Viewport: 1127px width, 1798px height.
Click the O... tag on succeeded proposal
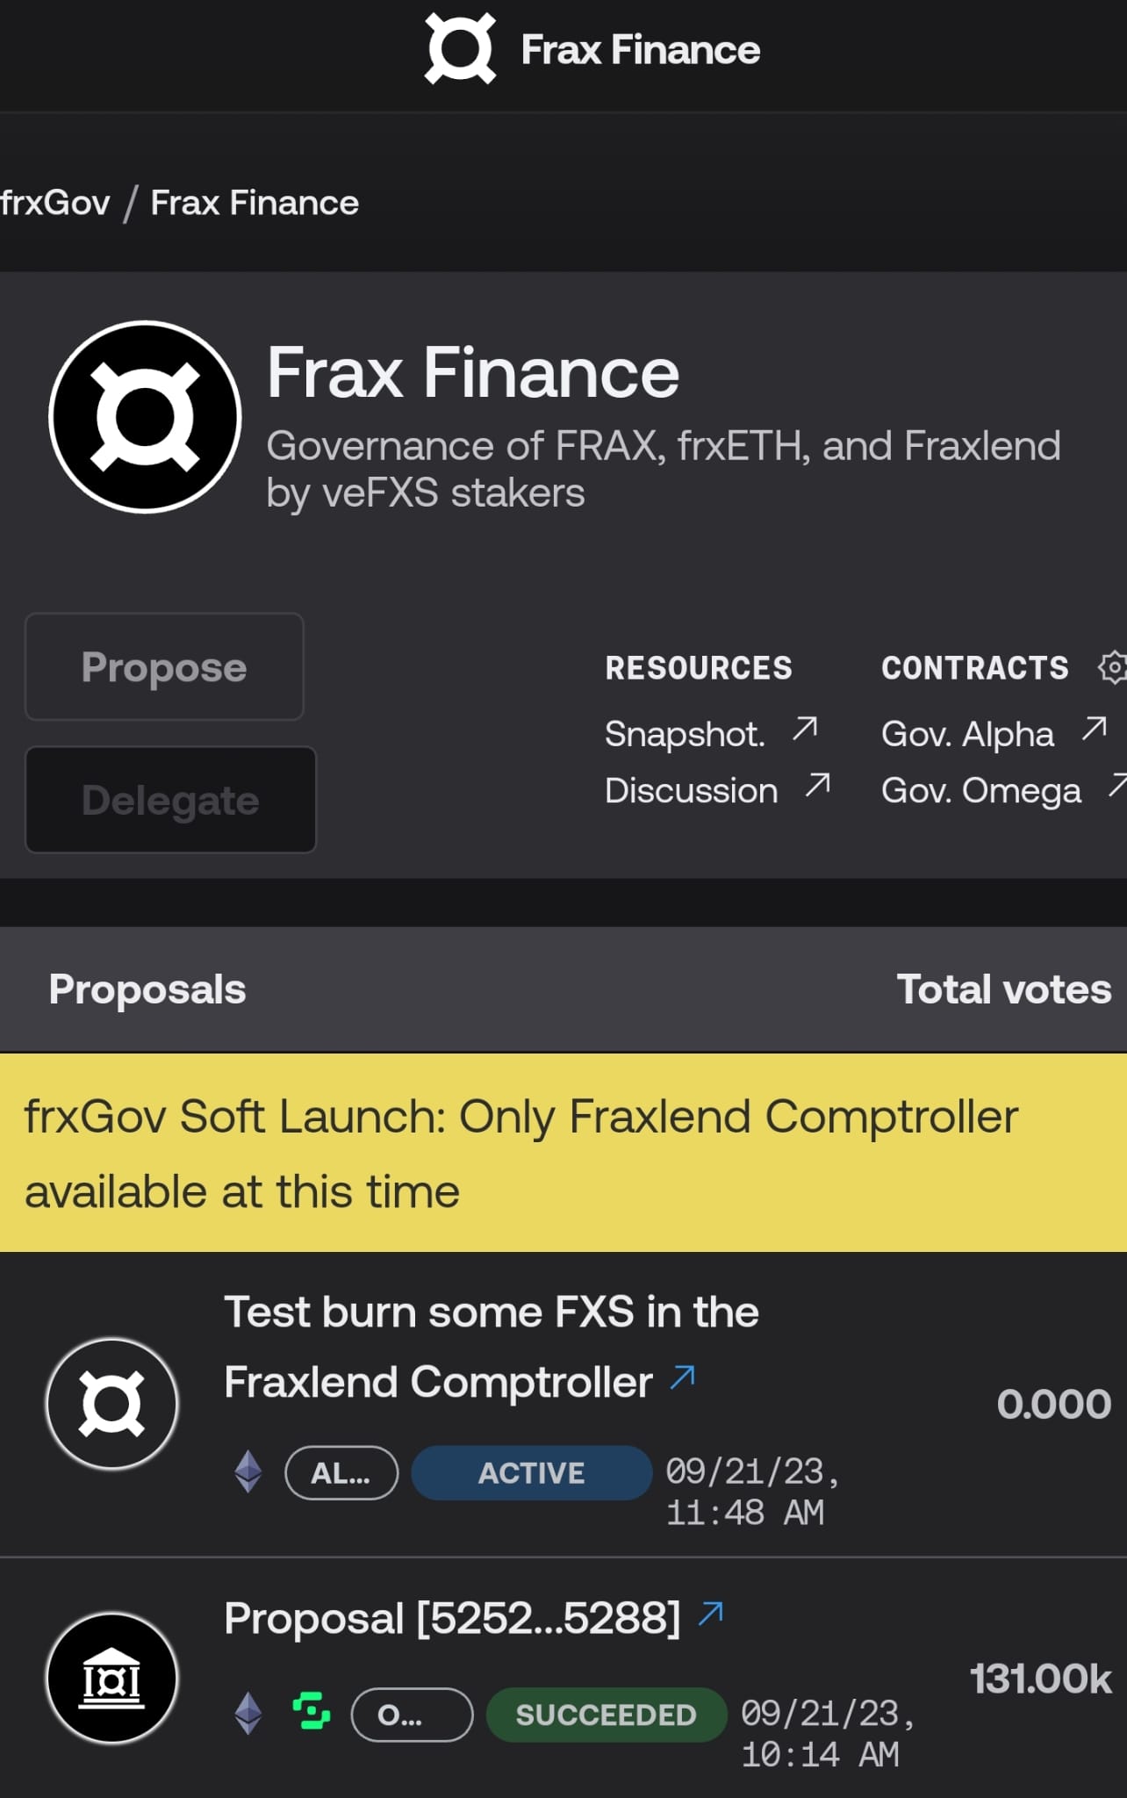click(x=412, y=1714)
